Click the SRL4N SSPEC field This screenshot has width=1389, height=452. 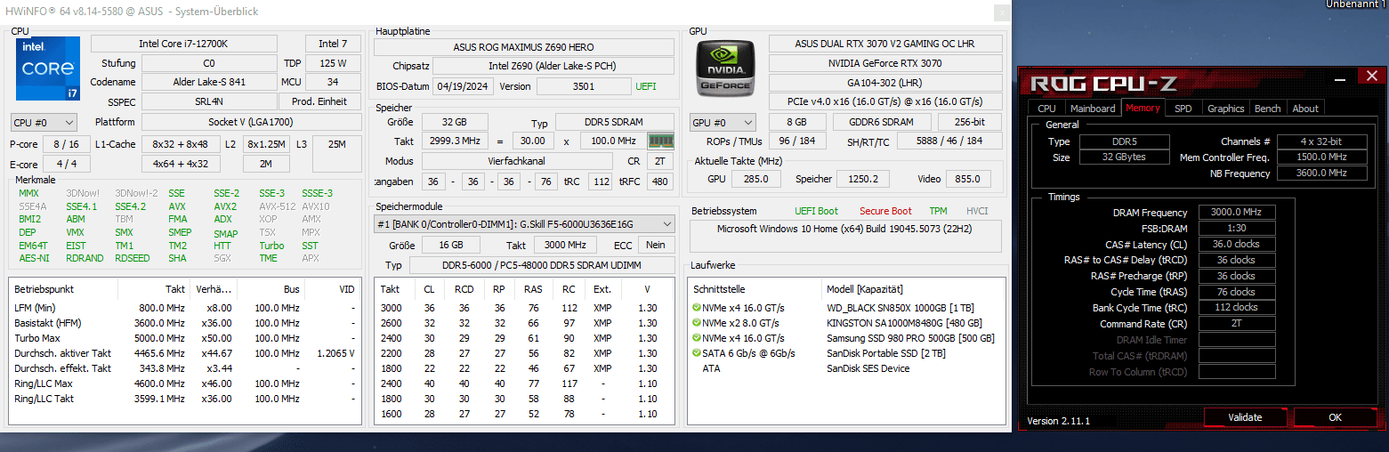[208, 101]
